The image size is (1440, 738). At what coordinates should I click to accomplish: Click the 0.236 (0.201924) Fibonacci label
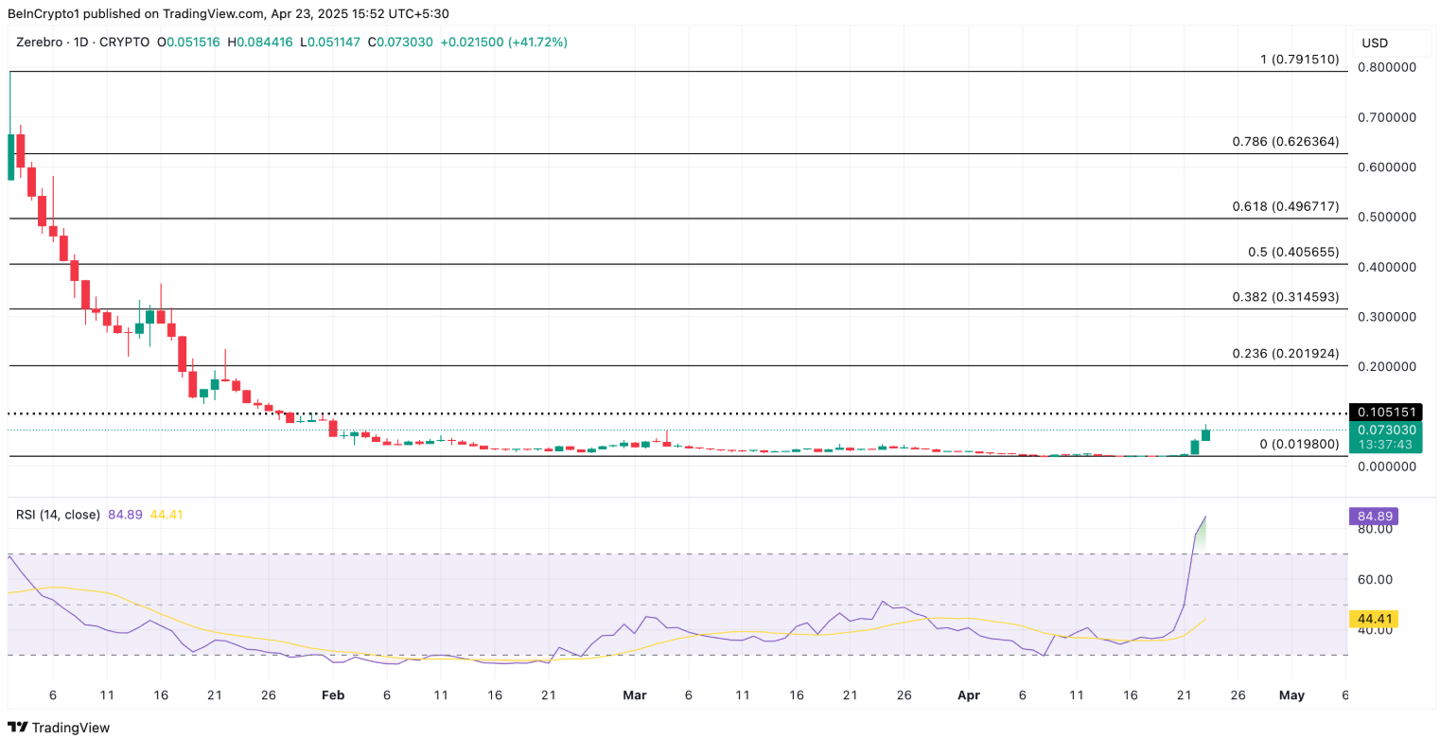(1285, 354)
